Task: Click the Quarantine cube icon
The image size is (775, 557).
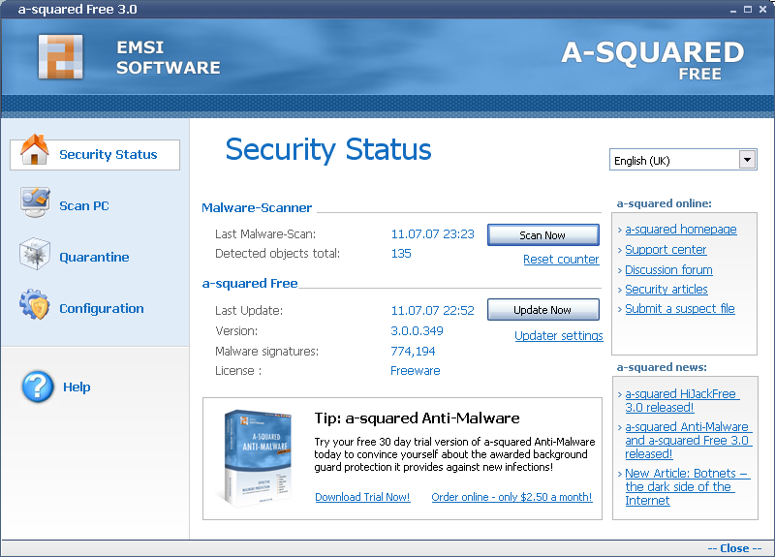Action: tap(35, 256)
